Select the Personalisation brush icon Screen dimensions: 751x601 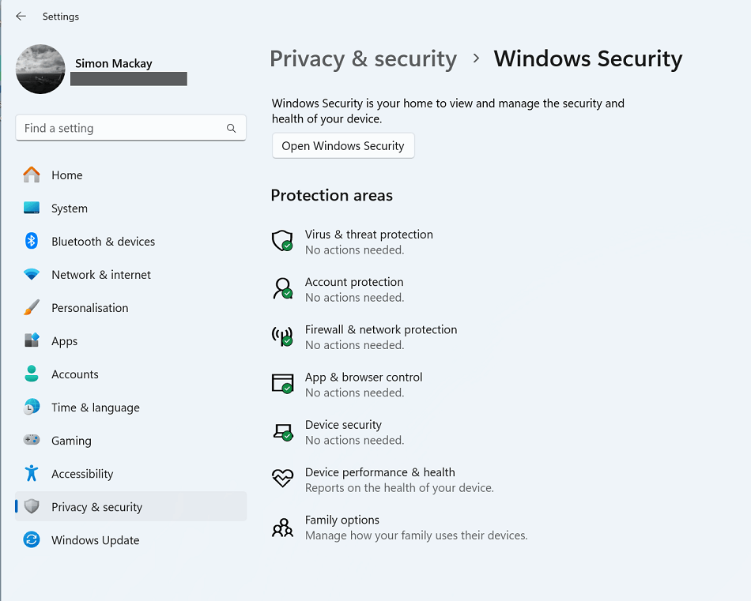31,308
